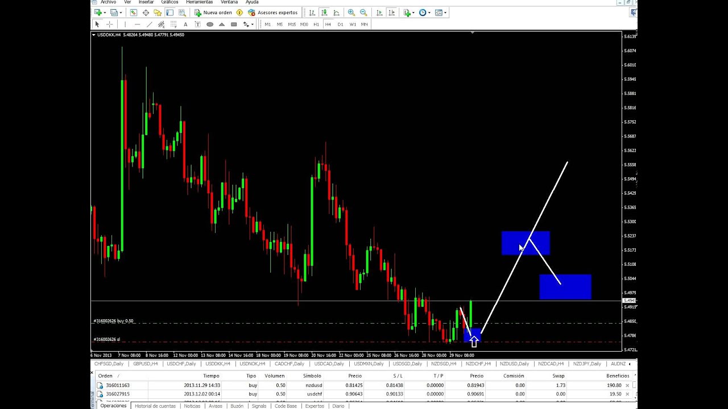Click the '#316002626 buy 0.50' order line label

click(x=113, y=321)
